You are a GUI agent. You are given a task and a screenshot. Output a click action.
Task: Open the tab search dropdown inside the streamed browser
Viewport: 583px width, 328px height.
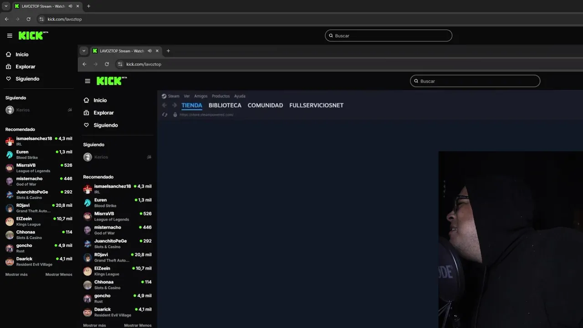(84, 51)
